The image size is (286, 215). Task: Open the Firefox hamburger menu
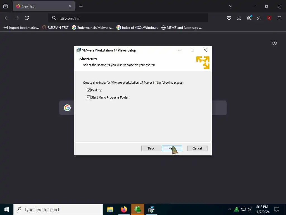(279, 18)
